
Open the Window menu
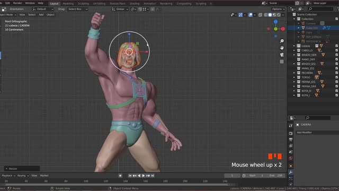pos(30,3)
